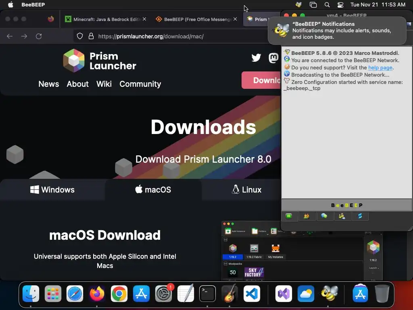Open the Wiki link on Prism site
This screenshot has height=310, width=413.
pos(104,84)
